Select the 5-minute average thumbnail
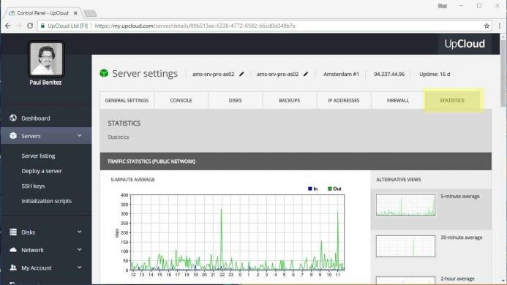507x285 pixels. point(405,205)
